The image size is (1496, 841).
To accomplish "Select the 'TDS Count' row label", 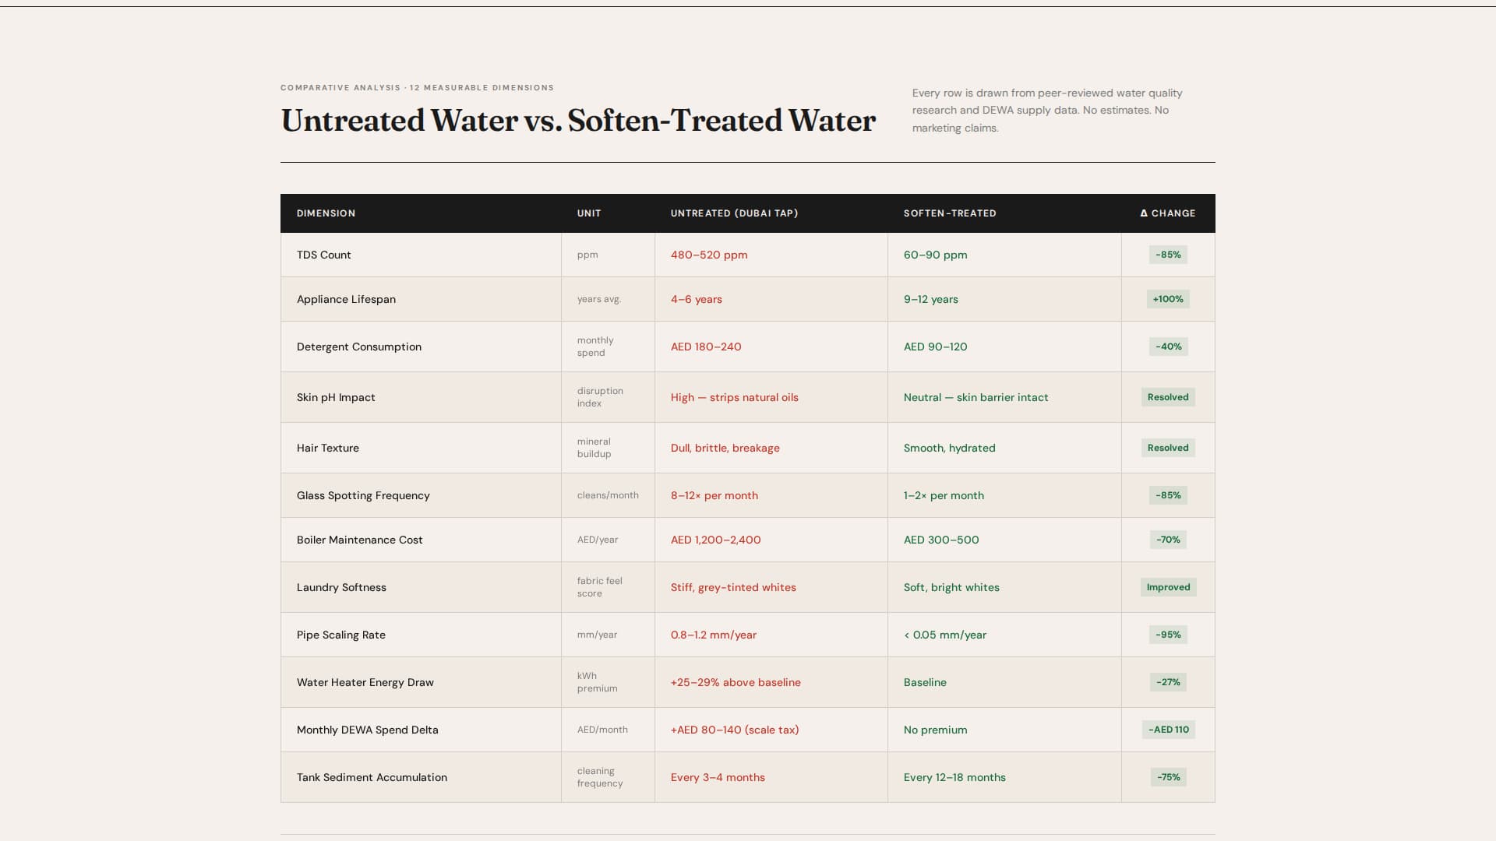I will tap(323, 255).
